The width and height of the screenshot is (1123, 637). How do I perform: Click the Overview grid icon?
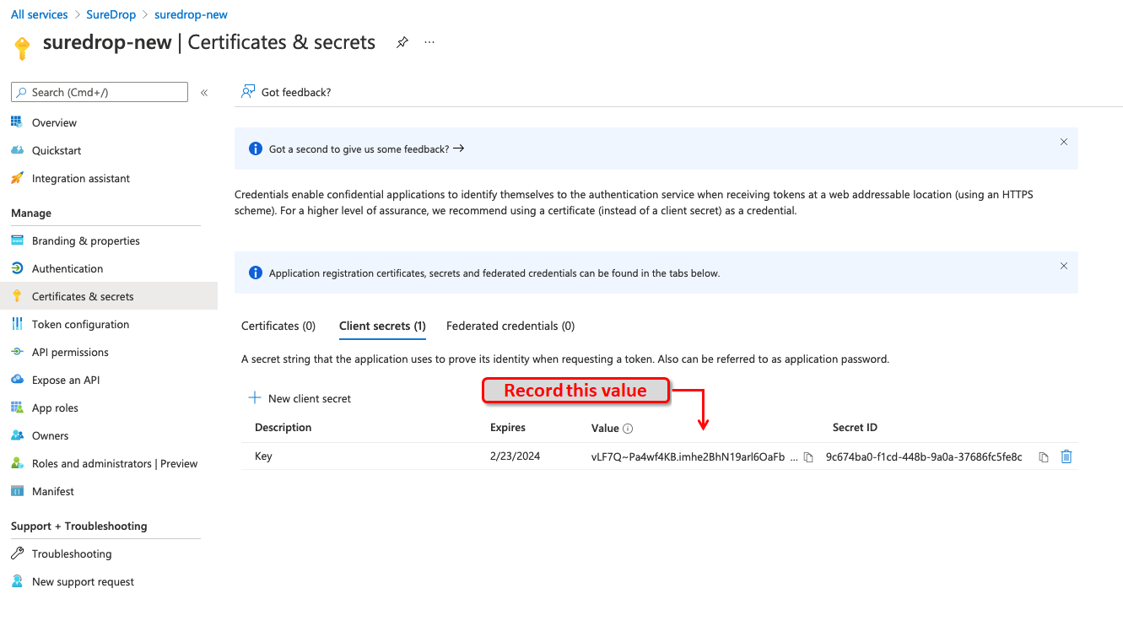coord(17,122)
